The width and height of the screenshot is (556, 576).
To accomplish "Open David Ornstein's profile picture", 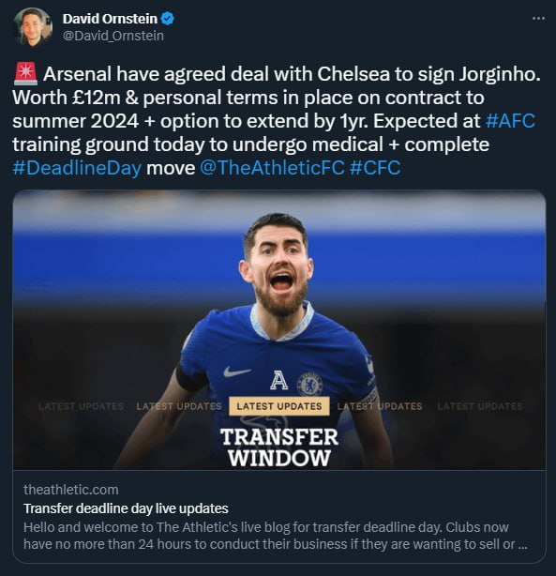I will click(x=33, y=27).
